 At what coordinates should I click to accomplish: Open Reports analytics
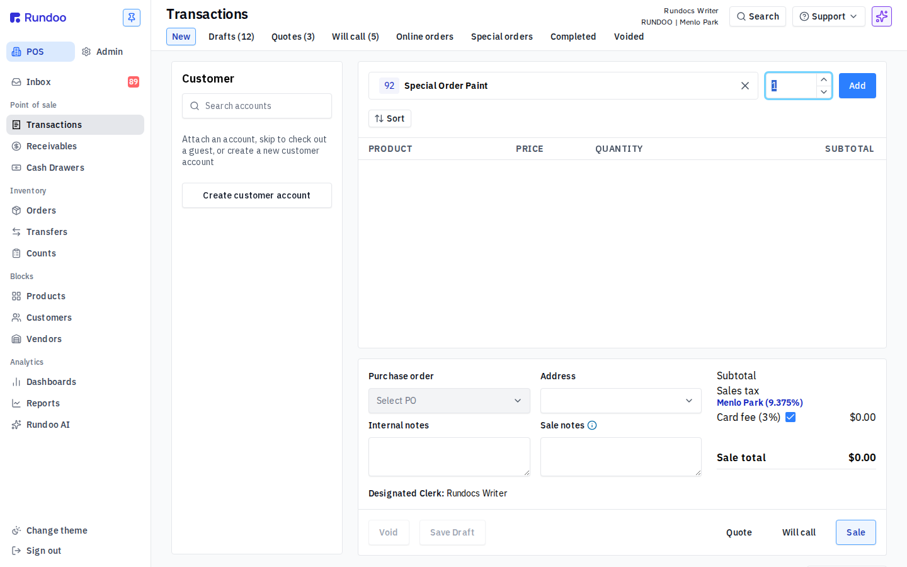[75, 403]
